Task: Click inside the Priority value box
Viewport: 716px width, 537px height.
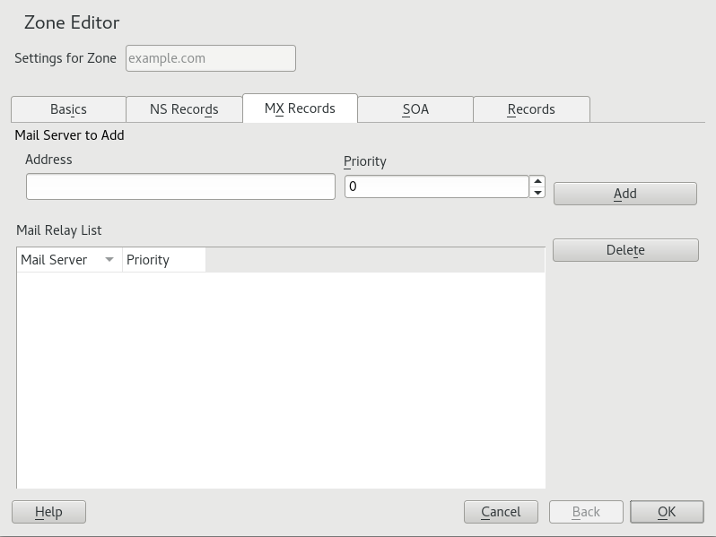Action: 436,186
